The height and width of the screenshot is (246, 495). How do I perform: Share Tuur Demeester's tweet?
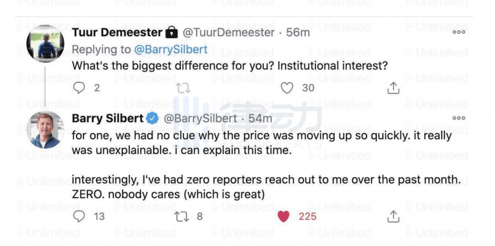click(393, 88)
